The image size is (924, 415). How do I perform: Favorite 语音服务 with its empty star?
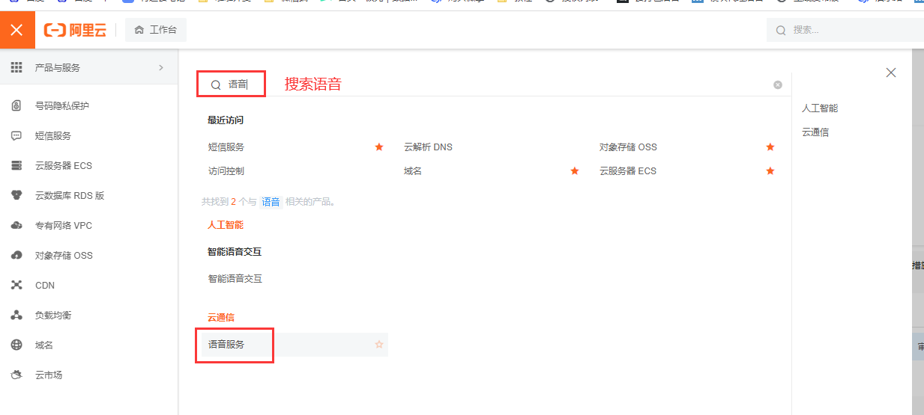tap(379, 345)
